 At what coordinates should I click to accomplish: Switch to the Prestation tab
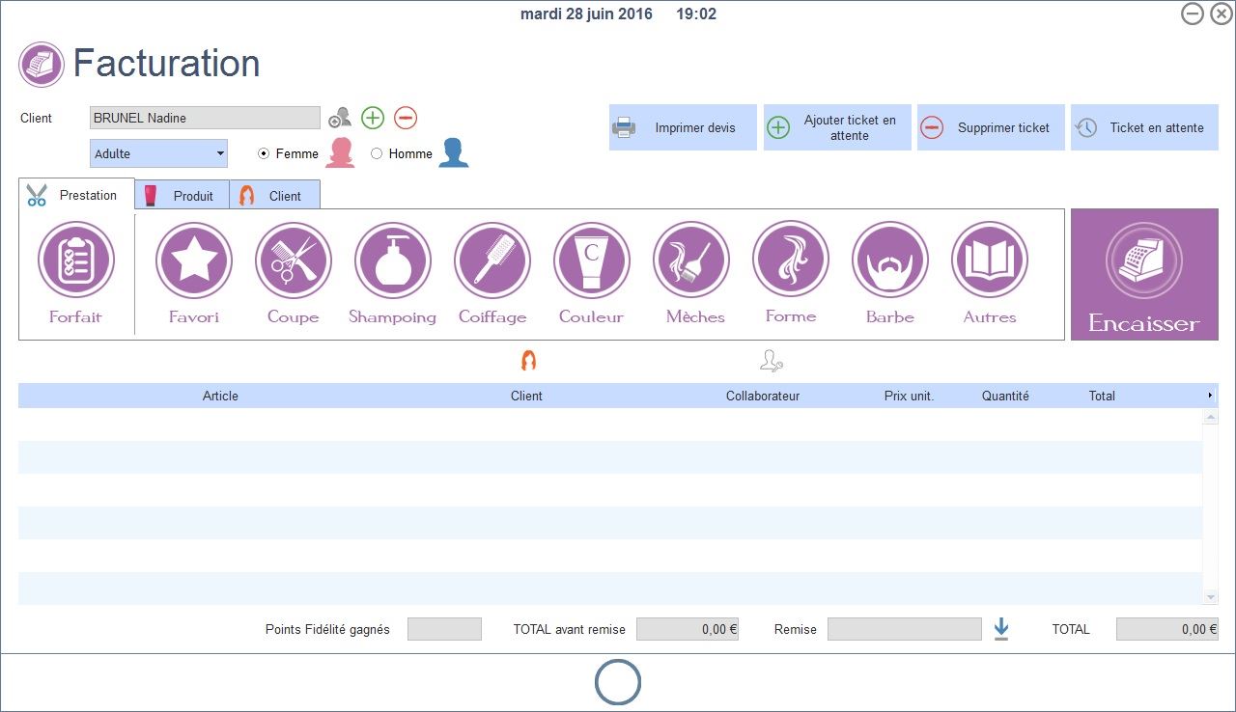click(76, 195)
